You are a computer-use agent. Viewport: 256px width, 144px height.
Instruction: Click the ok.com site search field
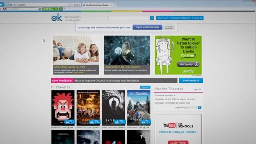click(129, 18)
